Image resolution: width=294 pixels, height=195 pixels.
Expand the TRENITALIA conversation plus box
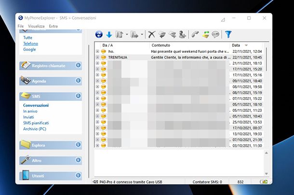[97, 57]
